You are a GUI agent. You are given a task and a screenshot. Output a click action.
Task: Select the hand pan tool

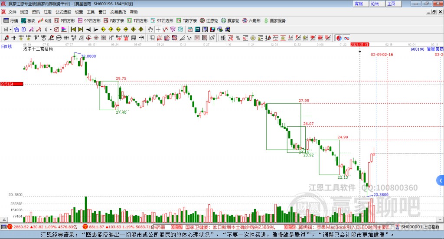[x=150, y=29]
